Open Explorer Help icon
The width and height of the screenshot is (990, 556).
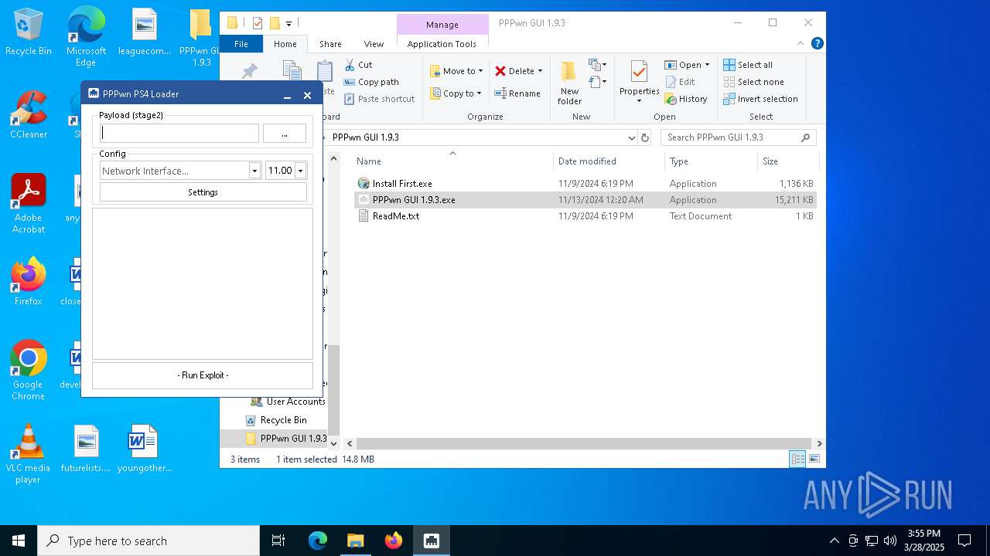click(817, 44)
